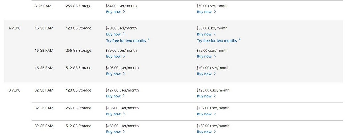Click the arrow next to $50.00 Buy now
The image size is (345, 139).
(215, 12)
